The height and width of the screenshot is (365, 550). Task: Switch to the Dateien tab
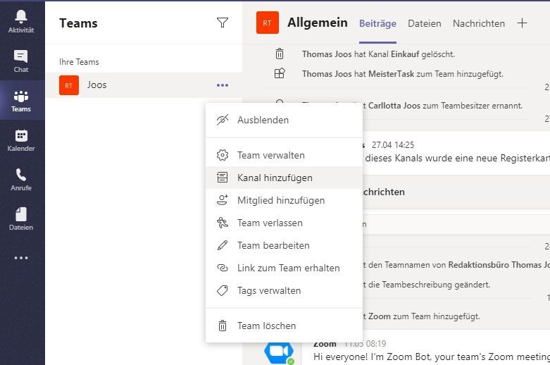click(x=425, y=23)
